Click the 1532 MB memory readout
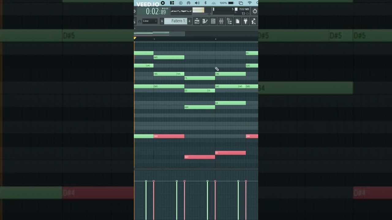392x220 pixels. [x=244, y=9]
